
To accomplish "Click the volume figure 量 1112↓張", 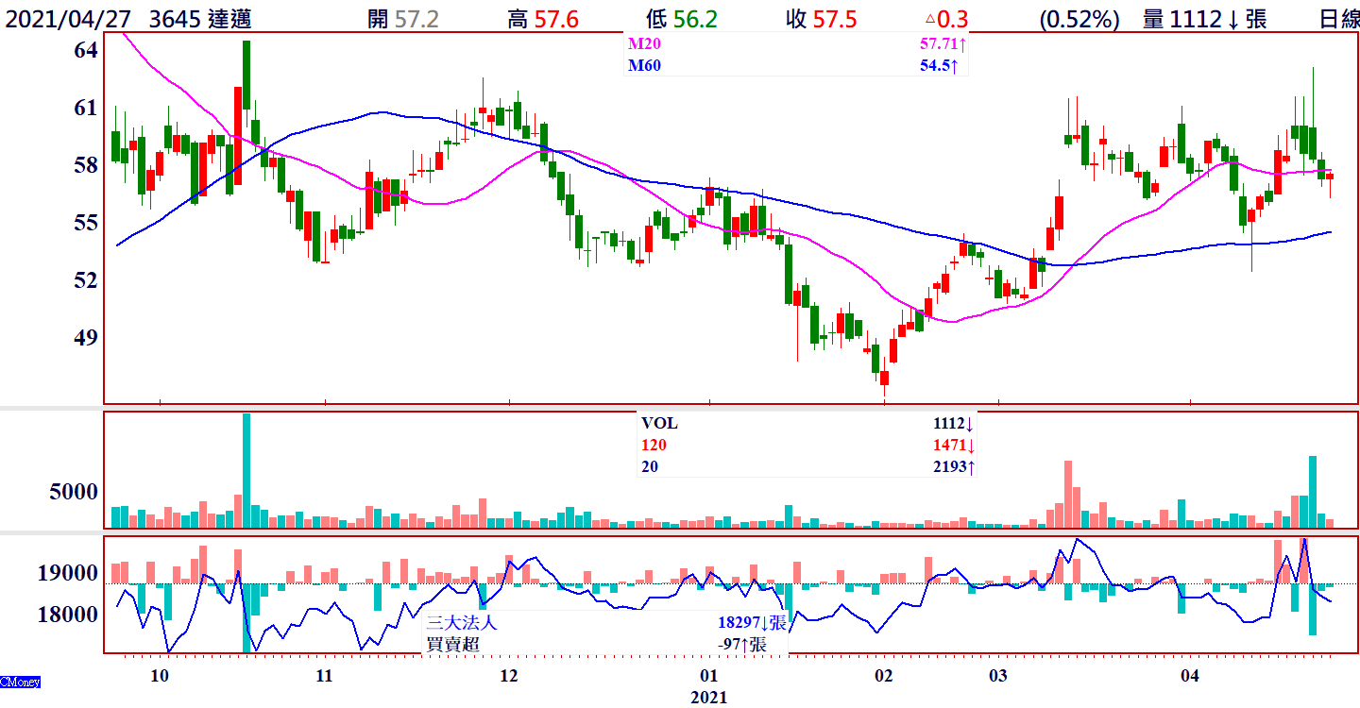I will (x=1204, y=18).
